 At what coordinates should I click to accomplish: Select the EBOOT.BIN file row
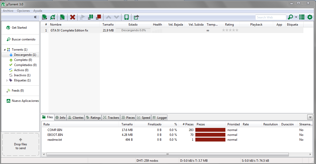pyautogui.click(x=177, y=135)
